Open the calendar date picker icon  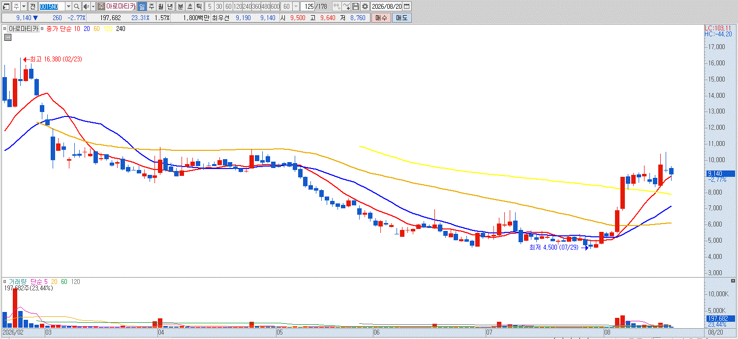coord(407,6)
